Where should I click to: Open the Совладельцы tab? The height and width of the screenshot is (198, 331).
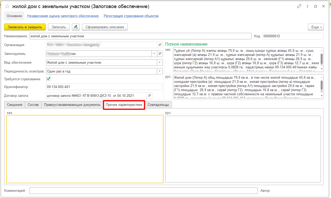tap(158, 105)
